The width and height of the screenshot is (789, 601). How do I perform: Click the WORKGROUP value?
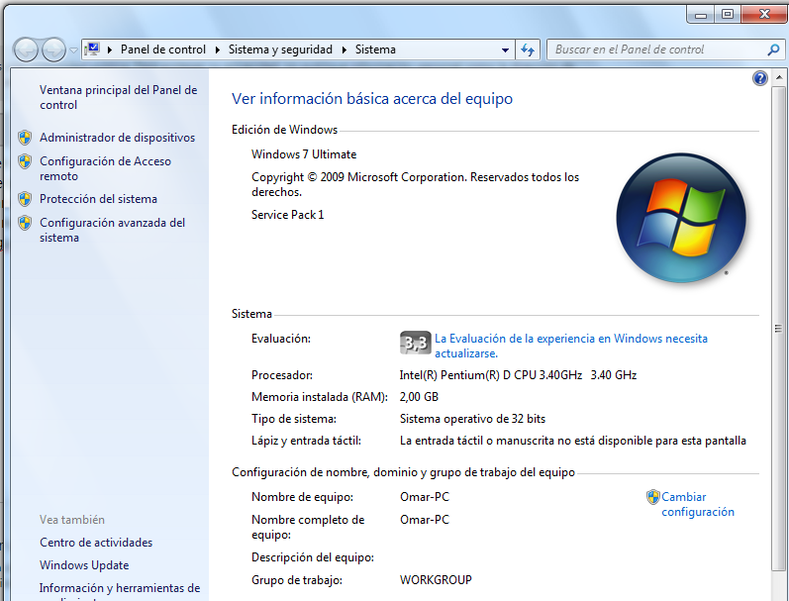pyautogui.click(x=436, y=580)
